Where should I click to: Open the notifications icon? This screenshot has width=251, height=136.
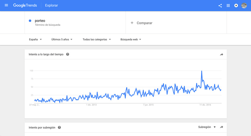(x=236, y=6)
